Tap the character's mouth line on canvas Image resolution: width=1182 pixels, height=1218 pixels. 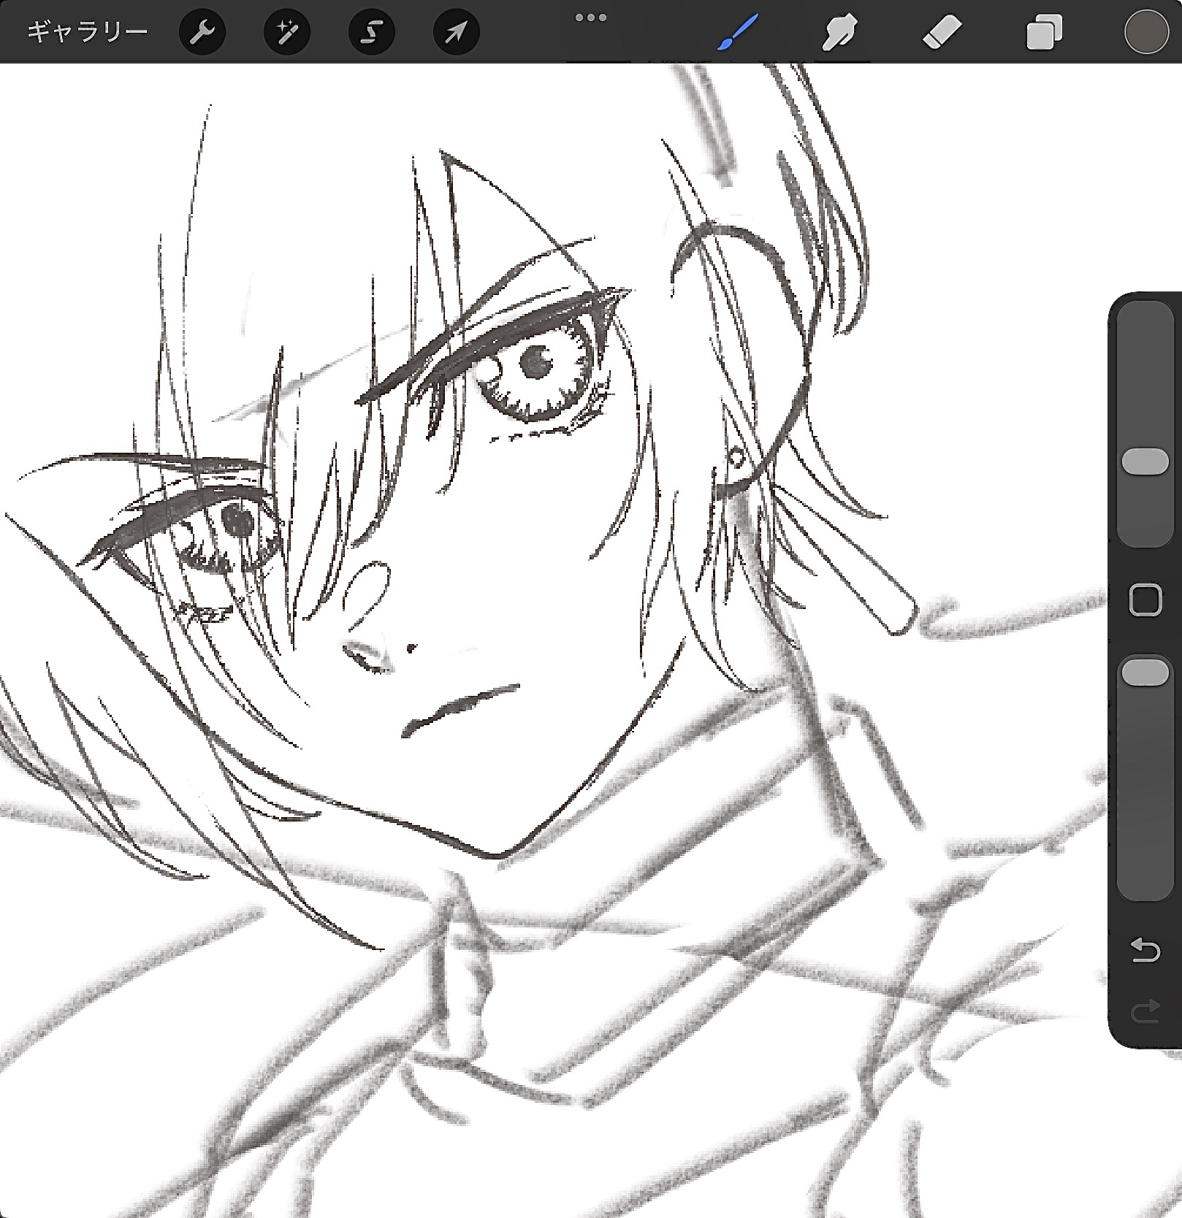pyautogui.click(x=460, y=707)
